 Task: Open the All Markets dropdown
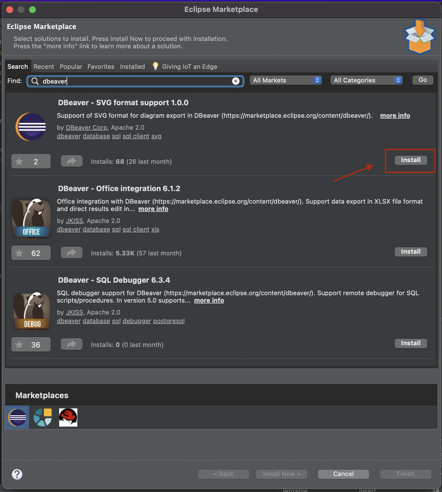coord(286,80)
